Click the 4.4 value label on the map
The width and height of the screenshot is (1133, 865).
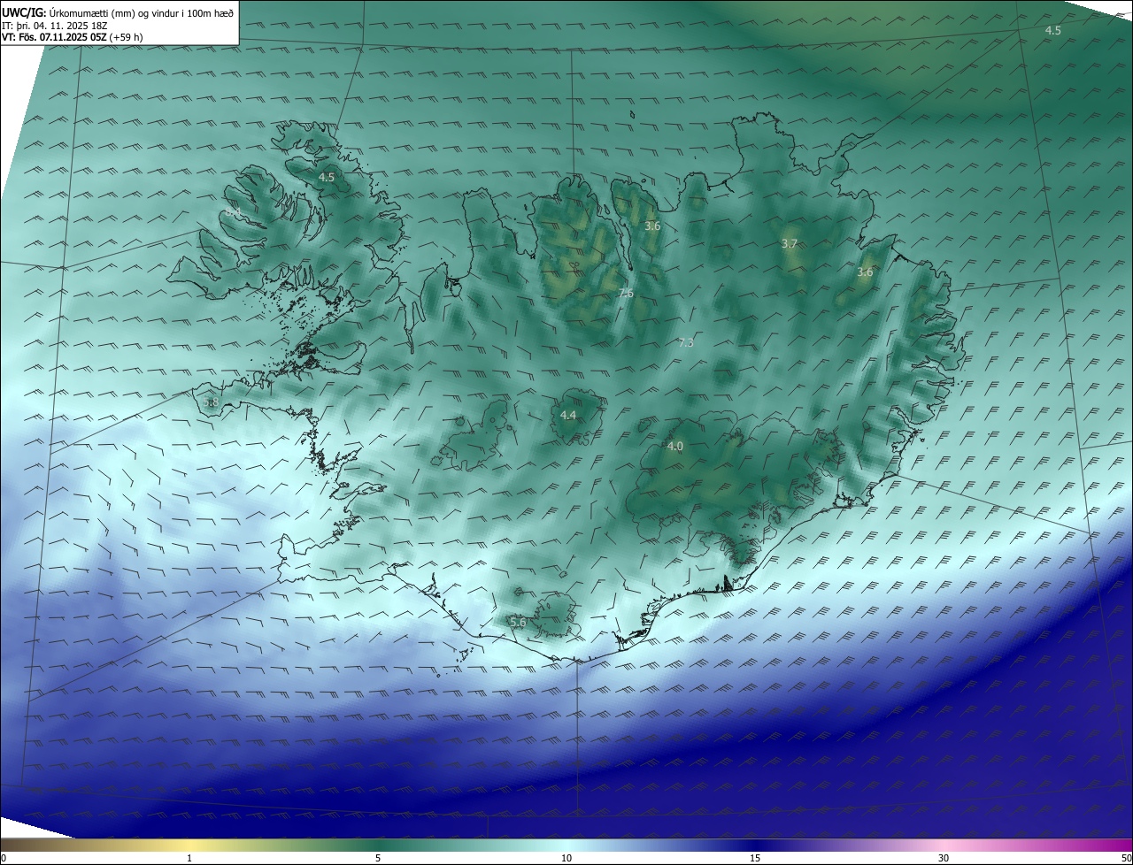pyautogui.click(x=568, y=415)
